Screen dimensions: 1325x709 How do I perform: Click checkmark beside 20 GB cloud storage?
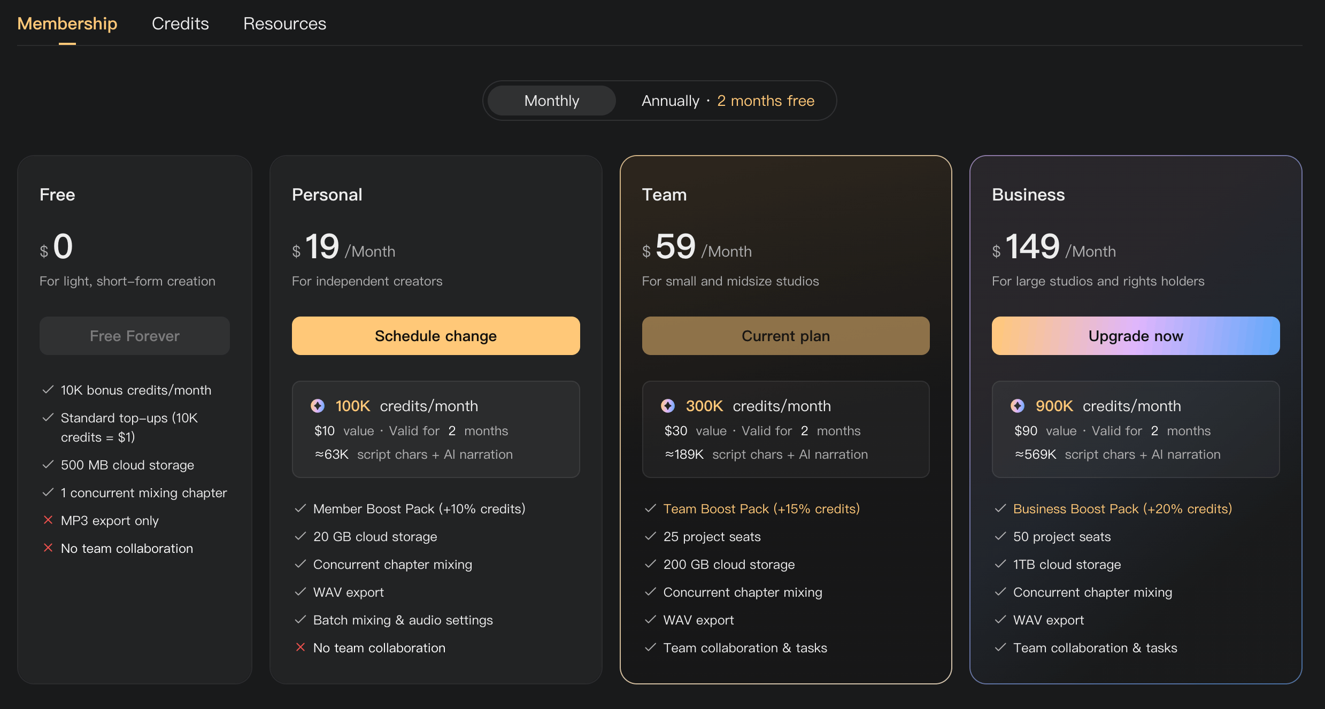301,536
